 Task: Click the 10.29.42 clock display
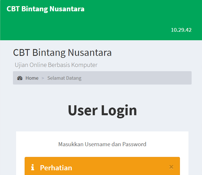181,30
